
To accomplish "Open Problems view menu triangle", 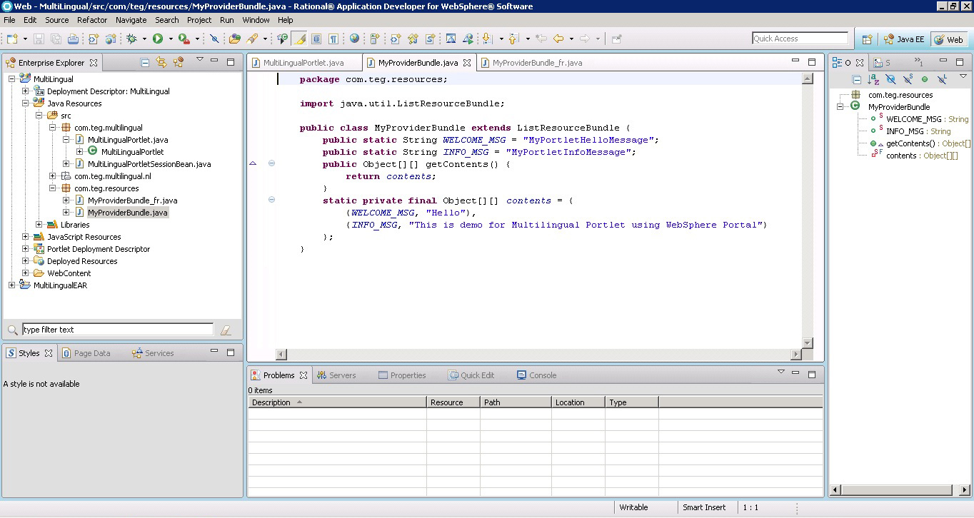I will click(x=780, y=372).
